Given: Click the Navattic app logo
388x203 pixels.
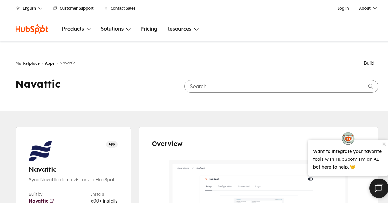Looking at the screenshot, I should click(x=40, y=151).
